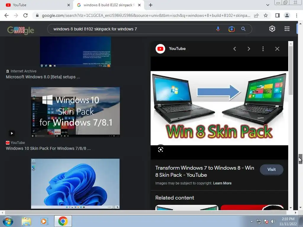The width and height of the screenshot is (303, 227).
Task: Click the browser forward arrow
Action: [x=16, y=15]
